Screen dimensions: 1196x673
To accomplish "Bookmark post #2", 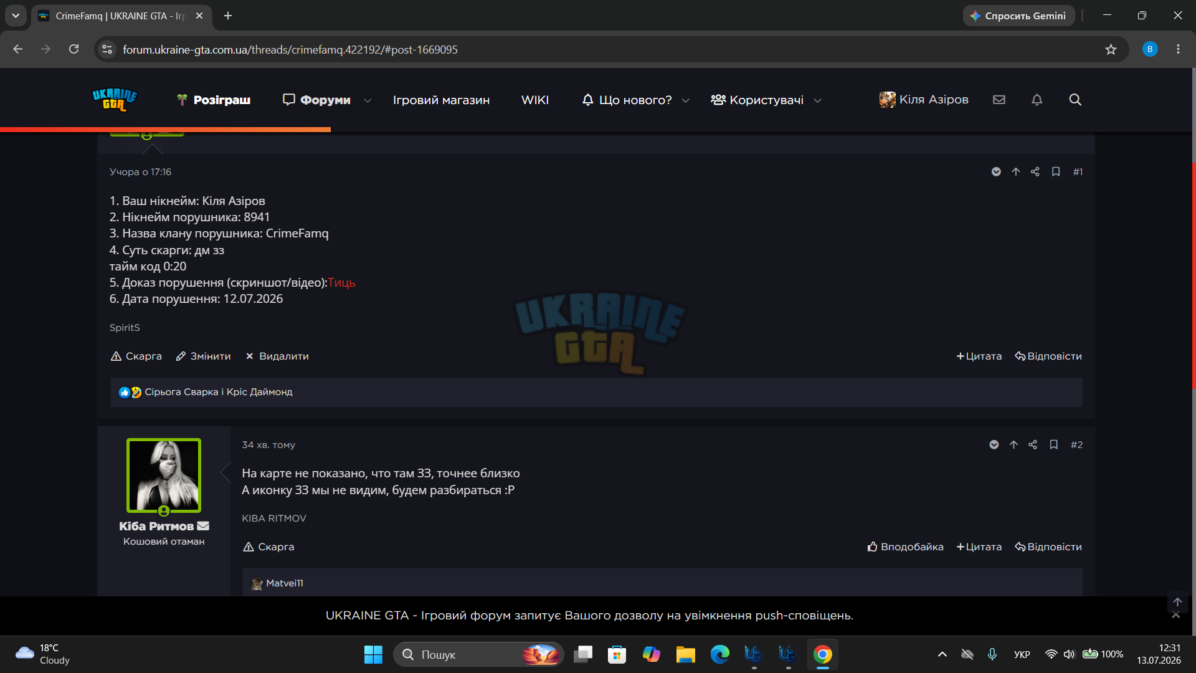I will (1054, 445).
